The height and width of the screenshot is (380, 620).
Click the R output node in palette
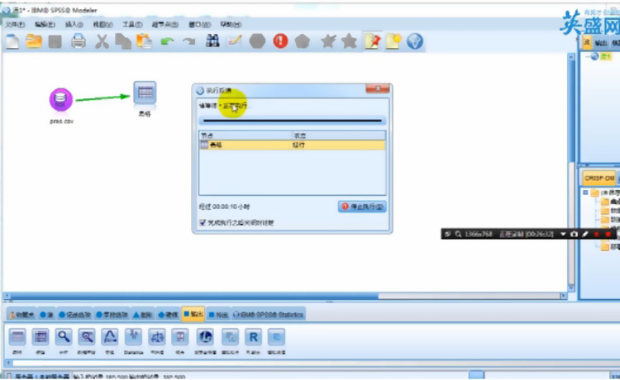point(254,336)
